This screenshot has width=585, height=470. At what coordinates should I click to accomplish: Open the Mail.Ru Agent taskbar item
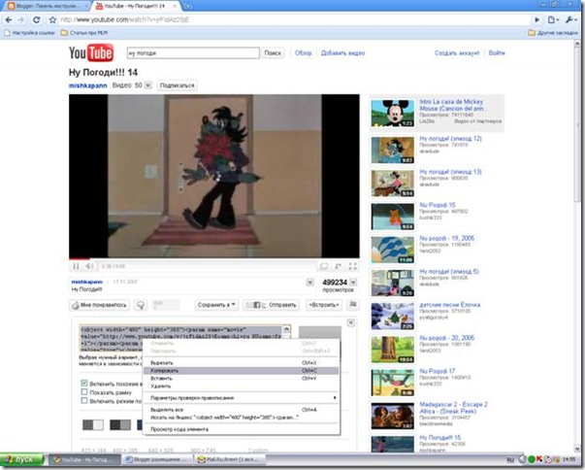(x=230, y=459)
